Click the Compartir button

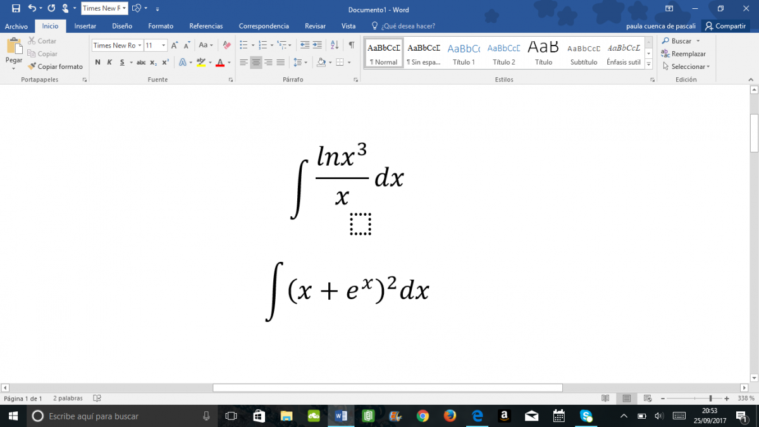(725, 26)
